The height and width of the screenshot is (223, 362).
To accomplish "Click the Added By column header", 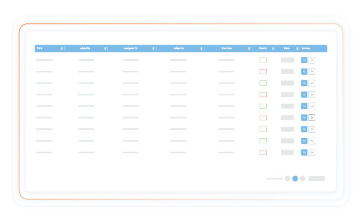I will coord(85,49).
